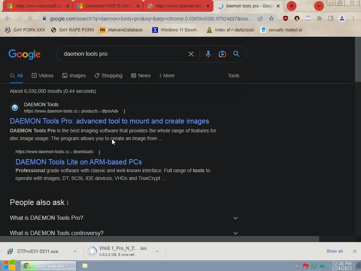Close the downloads bar with the X

coord(355,251)
